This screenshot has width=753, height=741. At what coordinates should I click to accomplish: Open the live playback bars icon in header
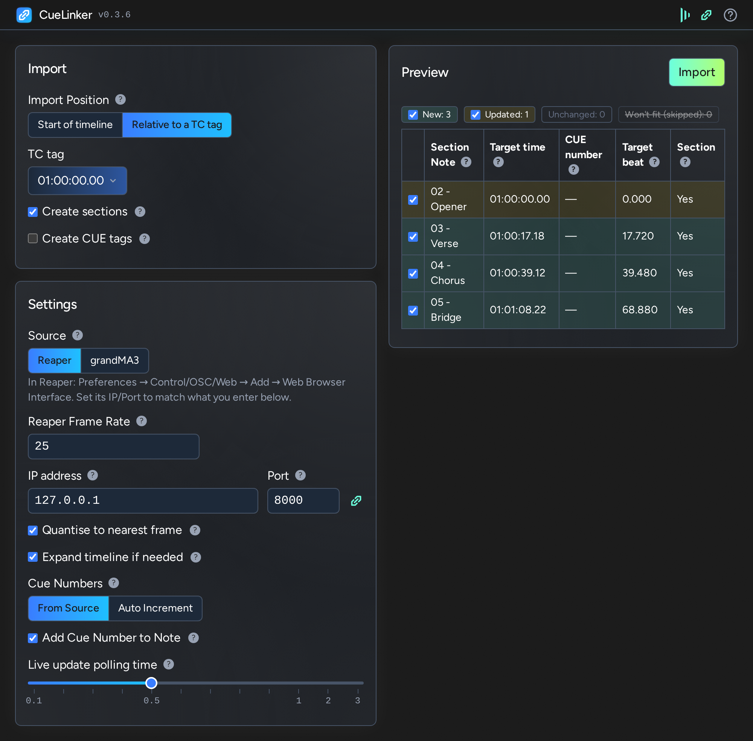(684, 15)
